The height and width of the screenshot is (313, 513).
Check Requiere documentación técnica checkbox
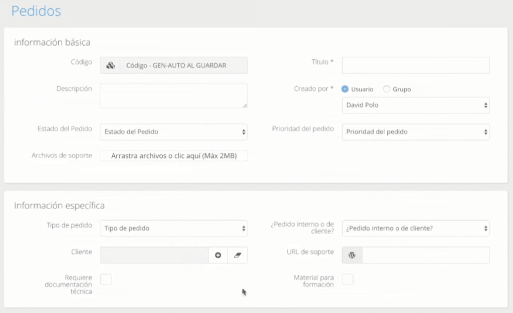(106, 279)
